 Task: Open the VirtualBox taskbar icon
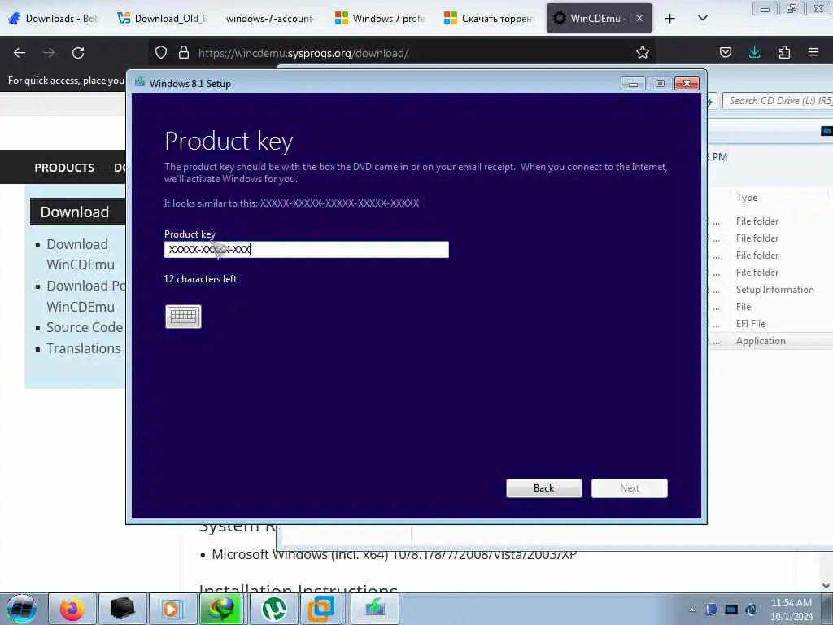point(322,609)
